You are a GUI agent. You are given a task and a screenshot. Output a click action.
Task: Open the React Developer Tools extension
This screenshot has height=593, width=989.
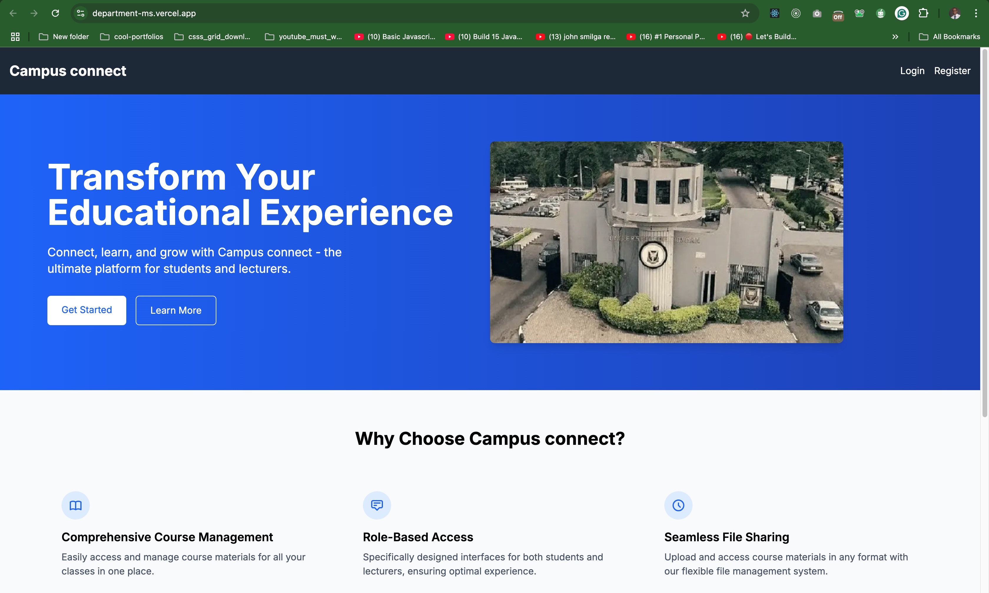coord(774,13)
